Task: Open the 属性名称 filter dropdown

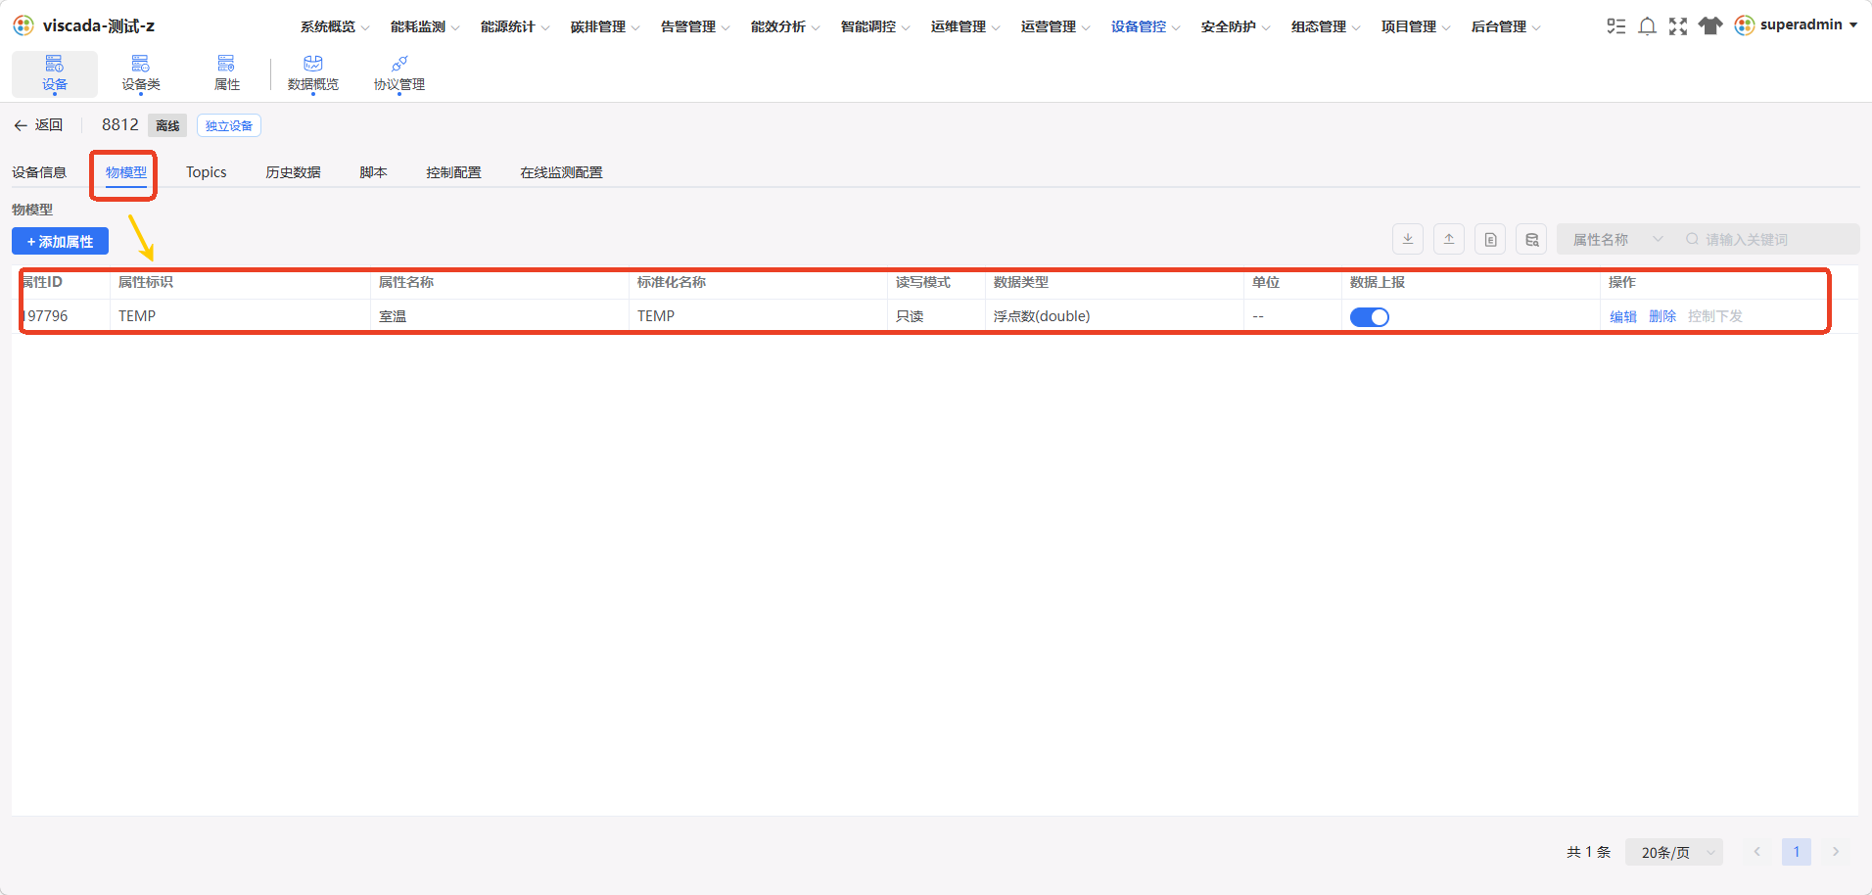Action: pos(1617,239)
